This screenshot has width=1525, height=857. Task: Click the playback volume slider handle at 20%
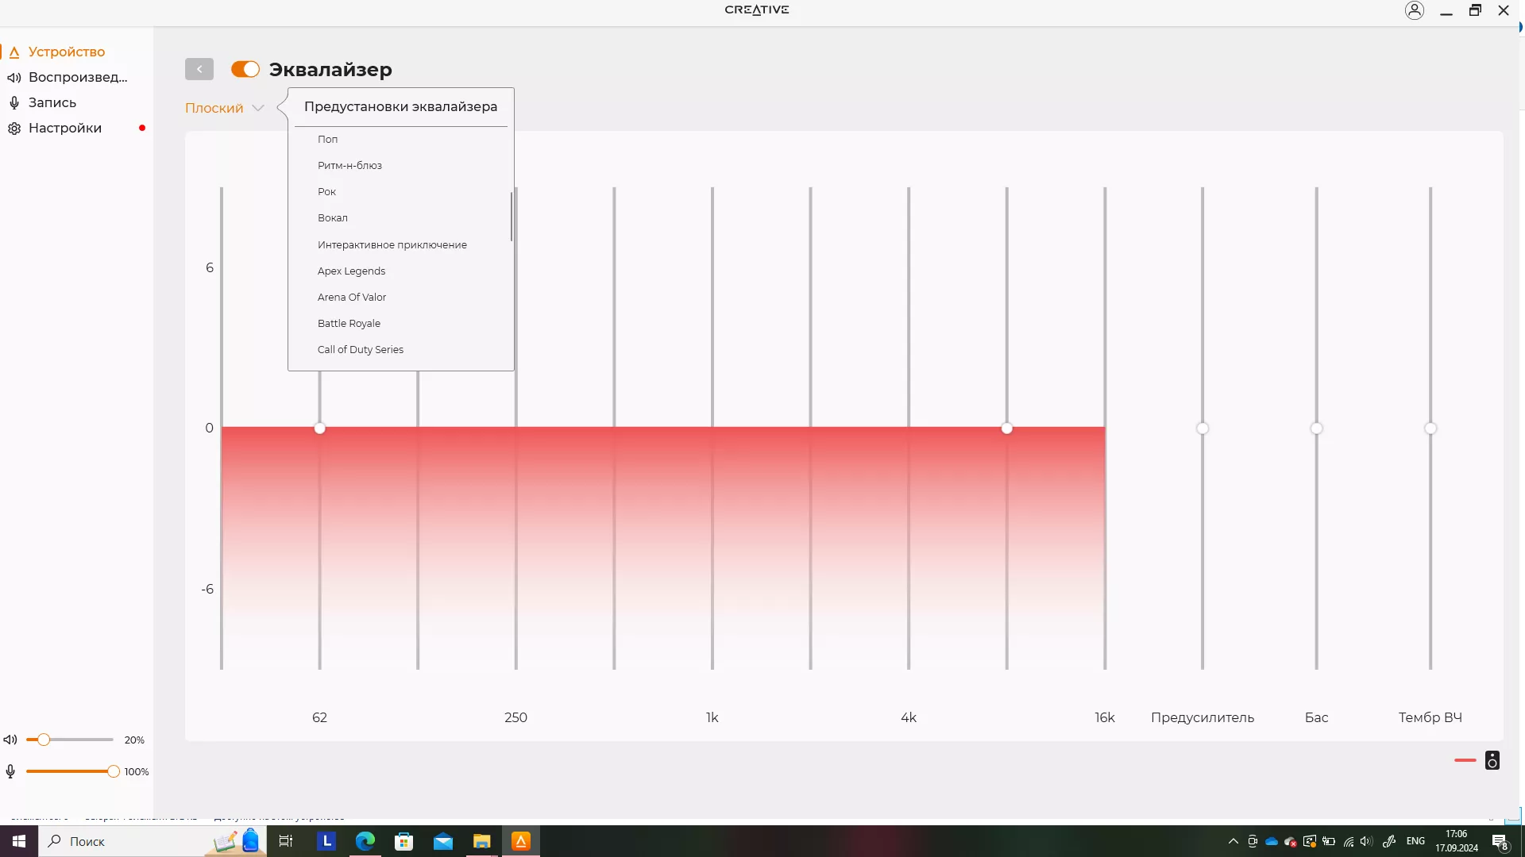click(44, 740)
